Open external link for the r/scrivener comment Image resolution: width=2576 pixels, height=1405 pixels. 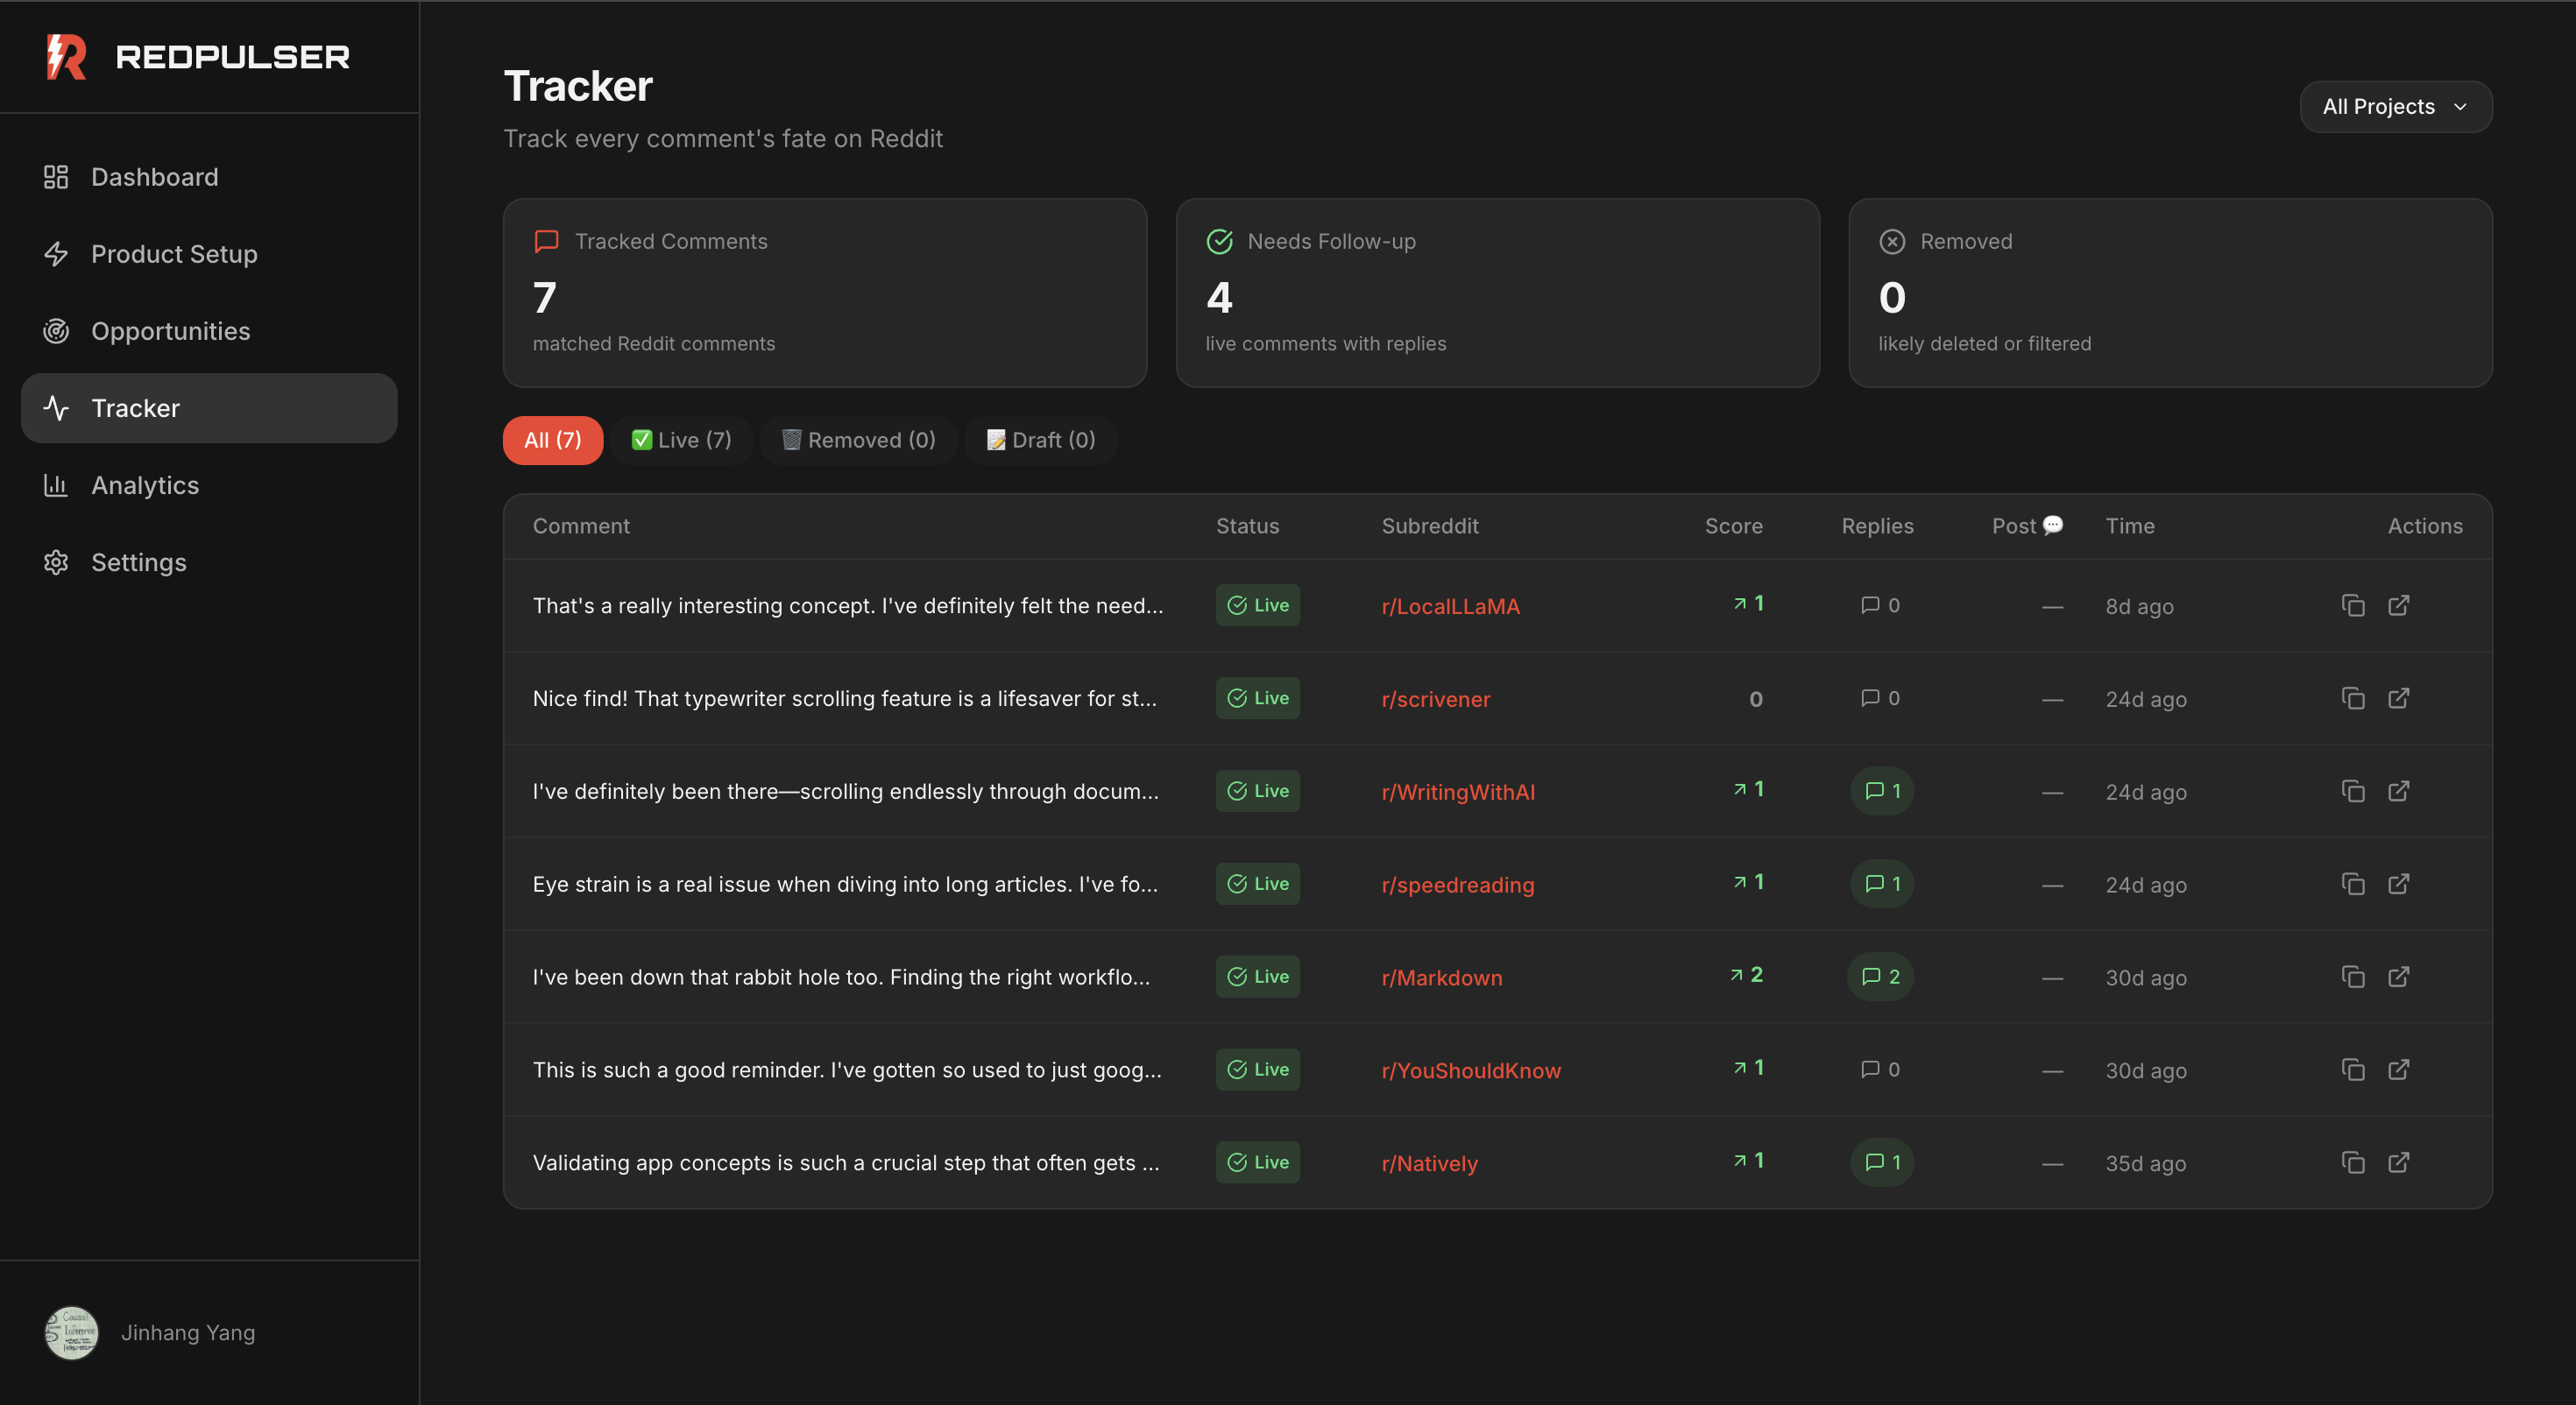click(x=2398, y=698)
